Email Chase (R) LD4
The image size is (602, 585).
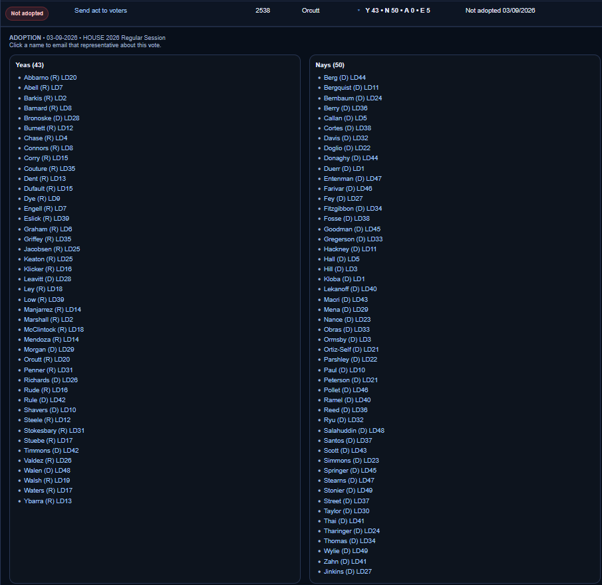pyautogui.click(x=46, y=138)
